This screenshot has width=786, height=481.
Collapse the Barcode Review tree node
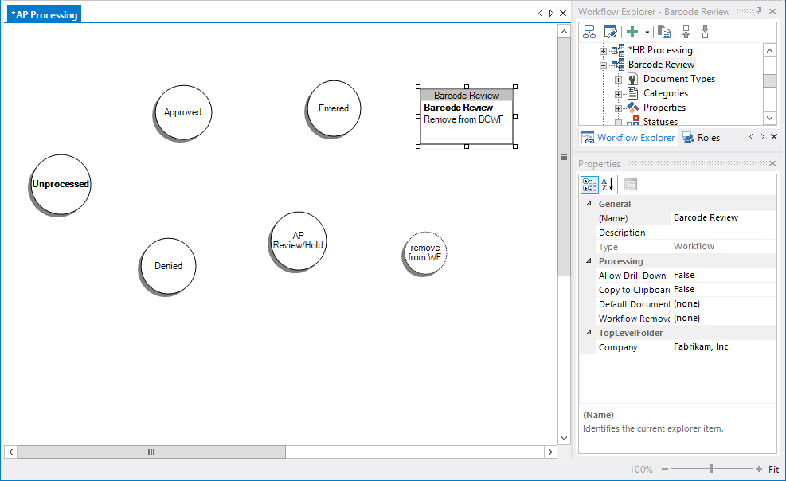603,65
